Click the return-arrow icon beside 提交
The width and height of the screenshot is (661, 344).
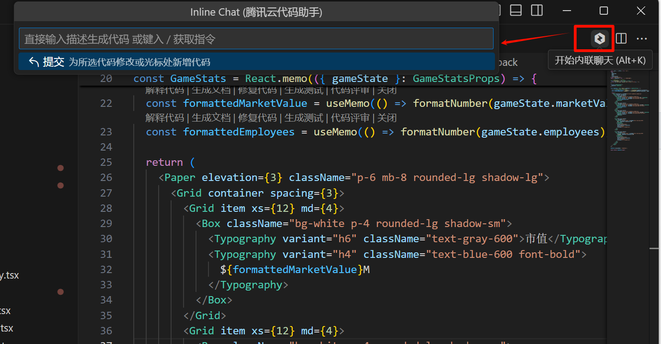click(x=34, y=62)
